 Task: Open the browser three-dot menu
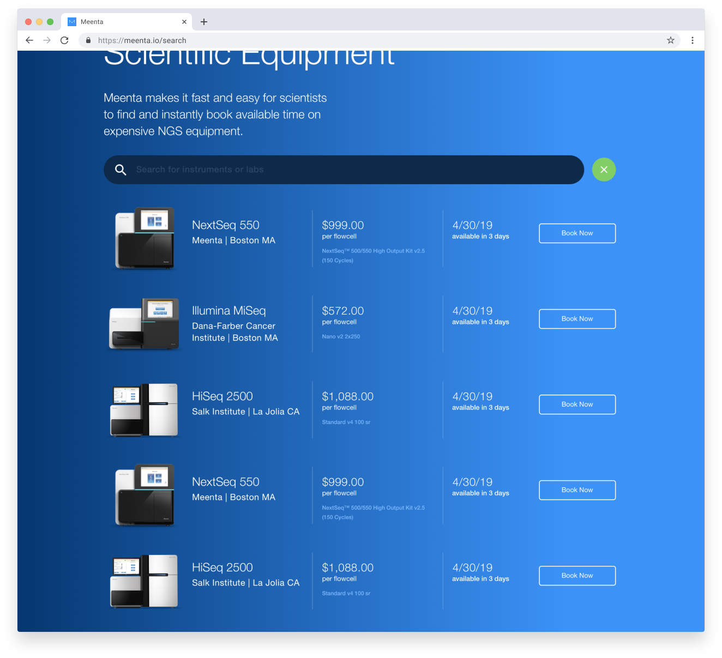(x=692, y=40)
